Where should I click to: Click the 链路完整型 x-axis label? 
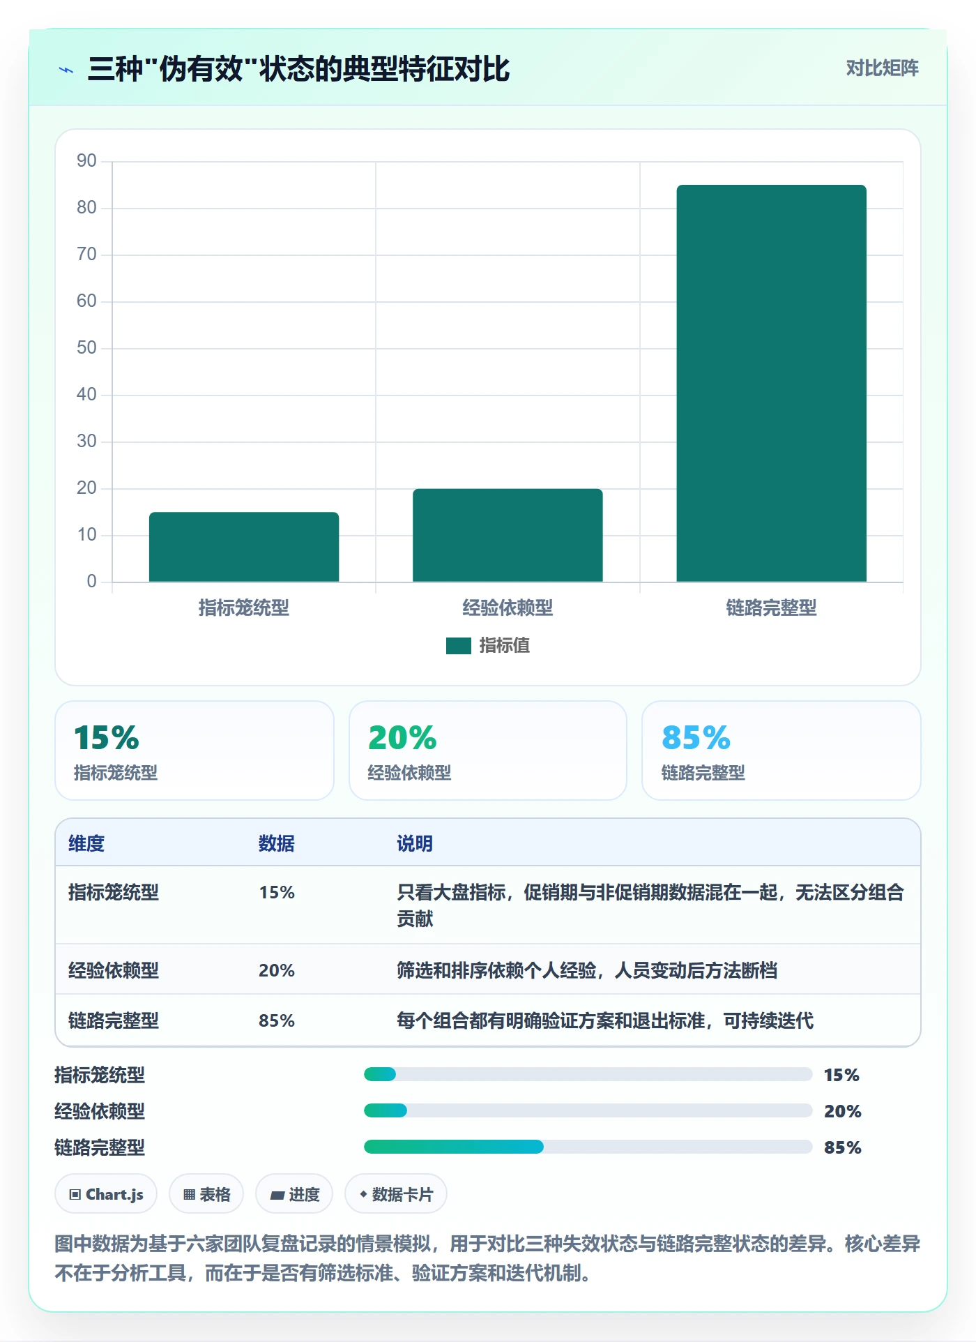[771, 608]
